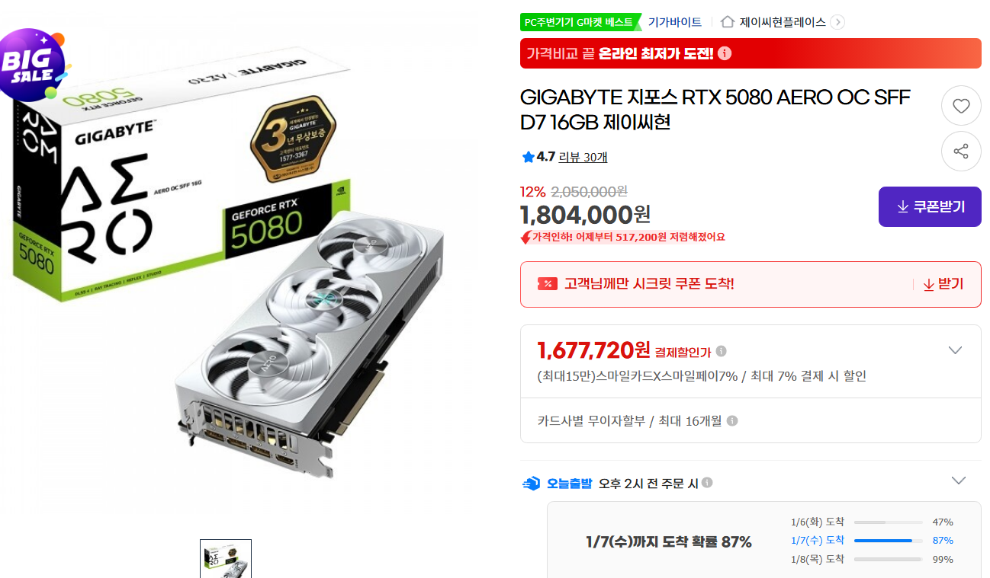The width and height of the screenshot is (990, 578).
Task: Open the share icon button
Action: 961,152
